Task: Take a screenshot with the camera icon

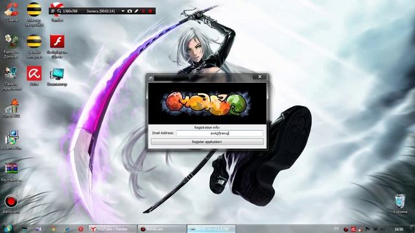Action: click(x=130, y=11)
